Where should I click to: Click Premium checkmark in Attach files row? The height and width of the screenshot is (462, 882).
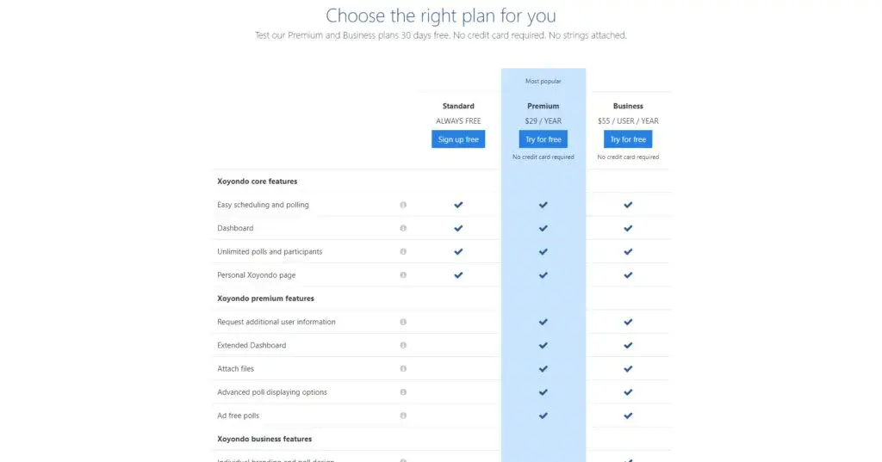click(x=543, y=369)
